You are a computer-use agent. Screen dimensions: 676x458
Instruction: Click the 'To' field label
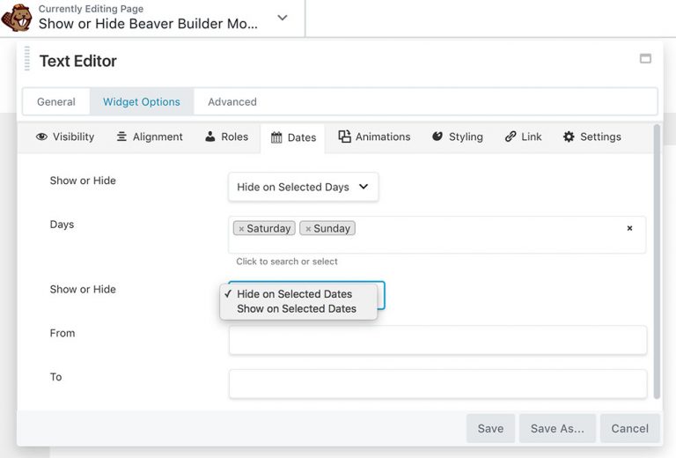click(56, 377)
